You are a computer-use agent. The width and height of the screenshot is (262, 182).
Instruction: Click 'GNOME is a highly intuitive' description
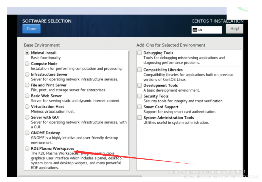point(75,140)
